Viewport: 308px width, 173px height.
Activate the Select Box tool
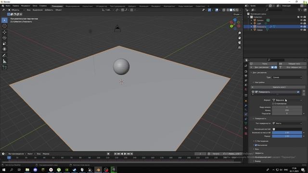(x=4, y=20)
